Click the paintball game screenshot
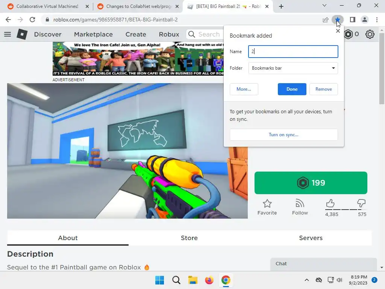The image size is (385, 289). pyautogui.click(x=127, y=151)
